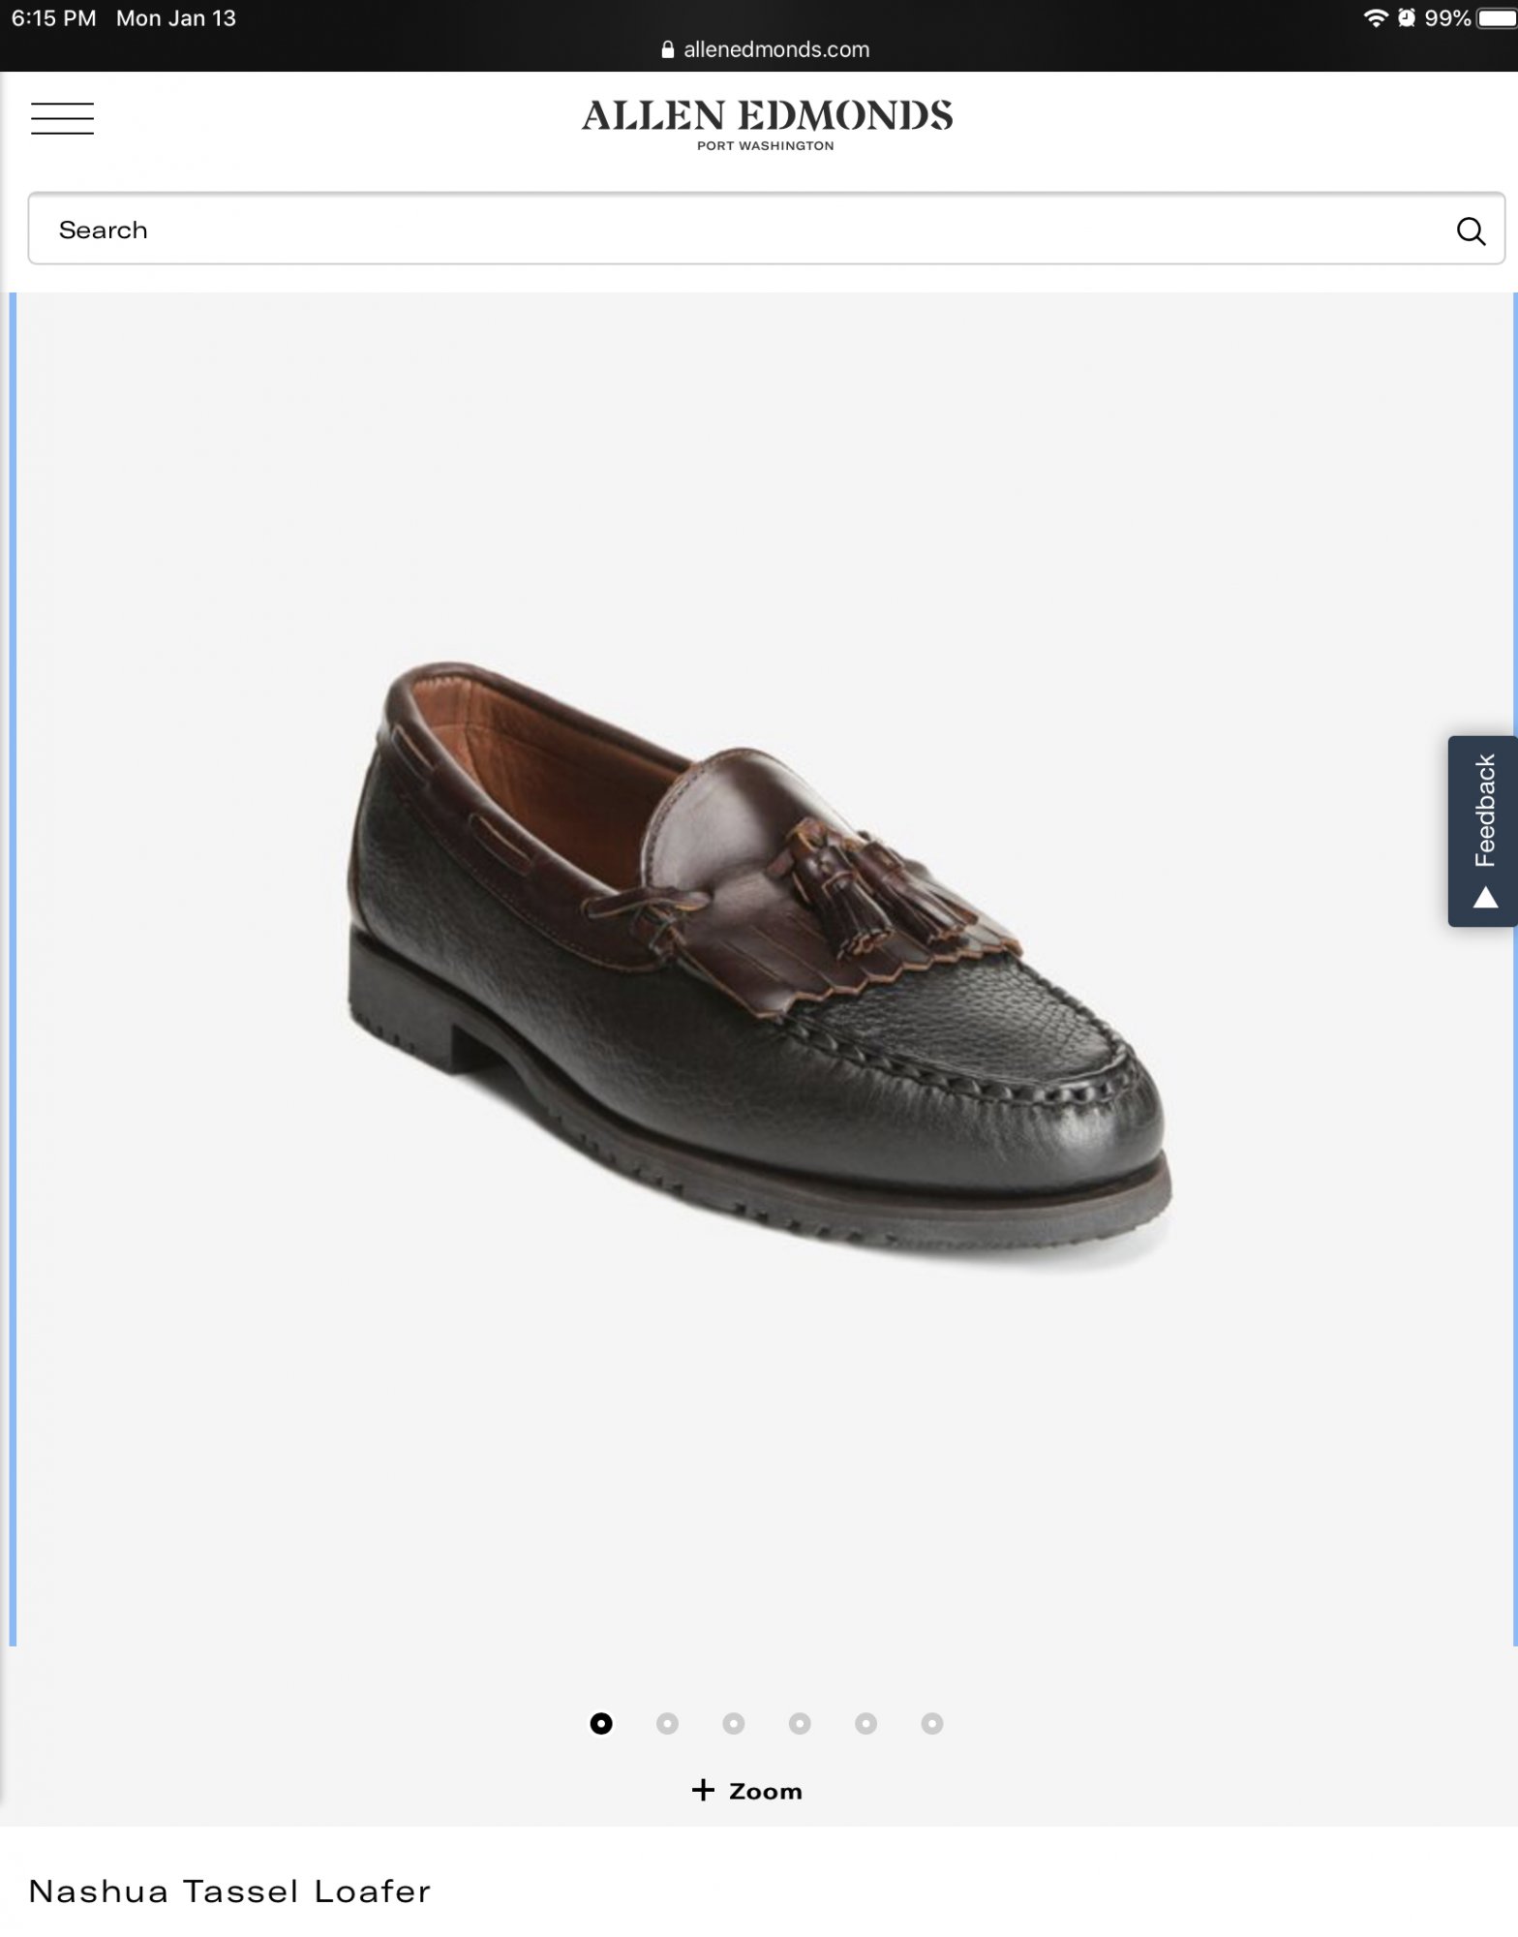Click the Allen Edmonds logo
1518x1937 pixels.
(767, 124)
